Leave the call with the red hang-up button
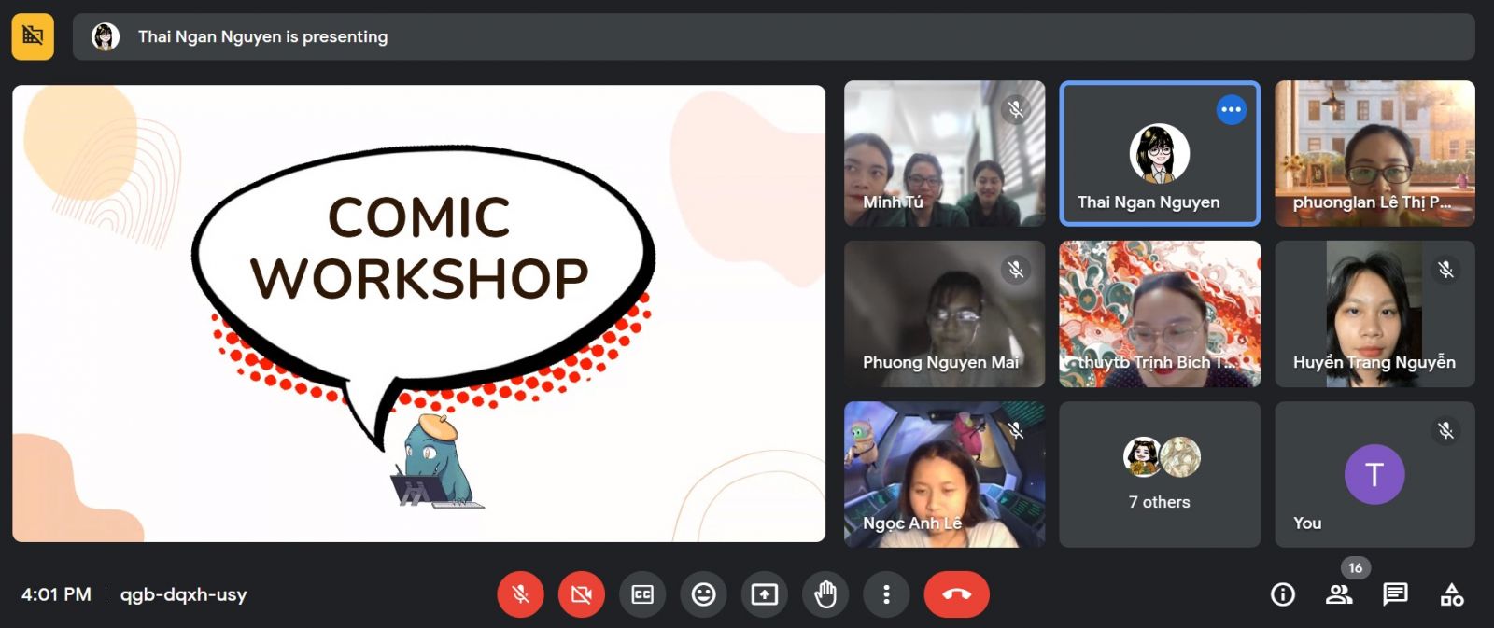Screen dimensions: 1494x628 pyautogui.click(x=956, y=594)
